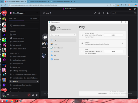Refresh the browser page

coord(5,5)
